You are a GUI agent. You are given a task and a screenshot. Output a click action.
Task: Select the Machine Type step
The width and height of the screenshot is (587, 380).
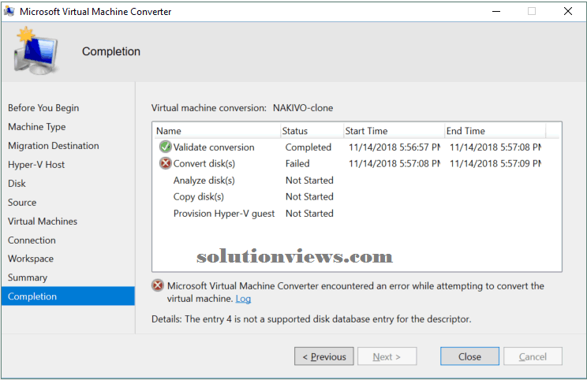click(x=36, y=127)
